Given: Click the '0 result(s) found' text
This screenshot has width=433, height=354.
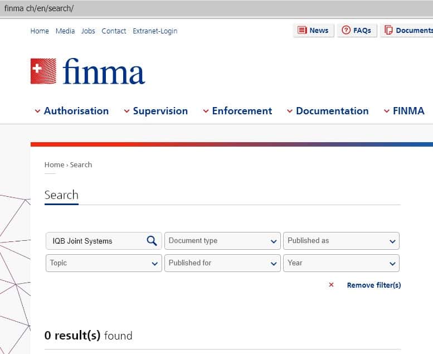Looking at the screenshot, I should click(x=89, y=336).
